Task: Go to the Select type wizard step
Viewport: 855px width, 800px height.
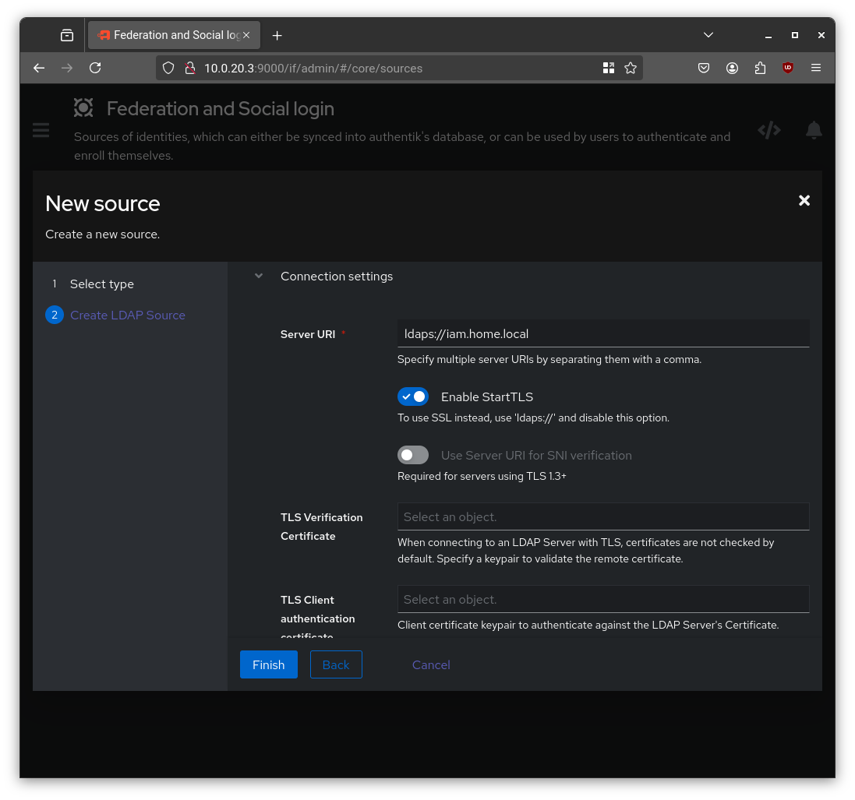Action: [x=102, y=284]
